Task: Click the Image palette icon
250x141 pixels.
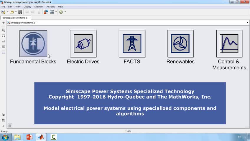Action: pyautogui.click(x=4, y=47)
